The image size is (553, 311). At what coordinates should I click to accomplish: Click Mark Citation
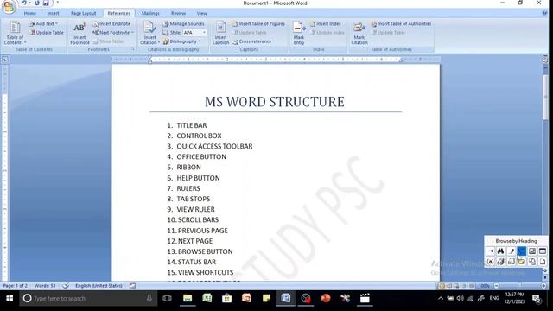tap(359, 33)
